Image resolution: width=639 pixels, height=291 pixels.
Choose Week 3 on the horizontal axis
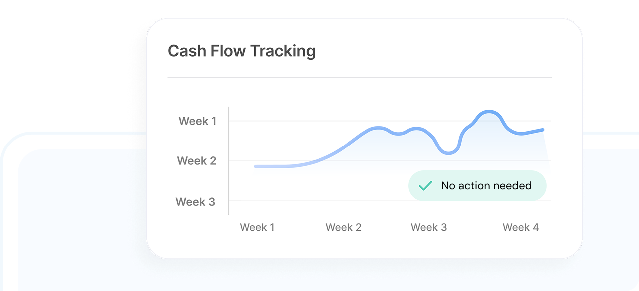pyautogui.click(x=429, y=227)
